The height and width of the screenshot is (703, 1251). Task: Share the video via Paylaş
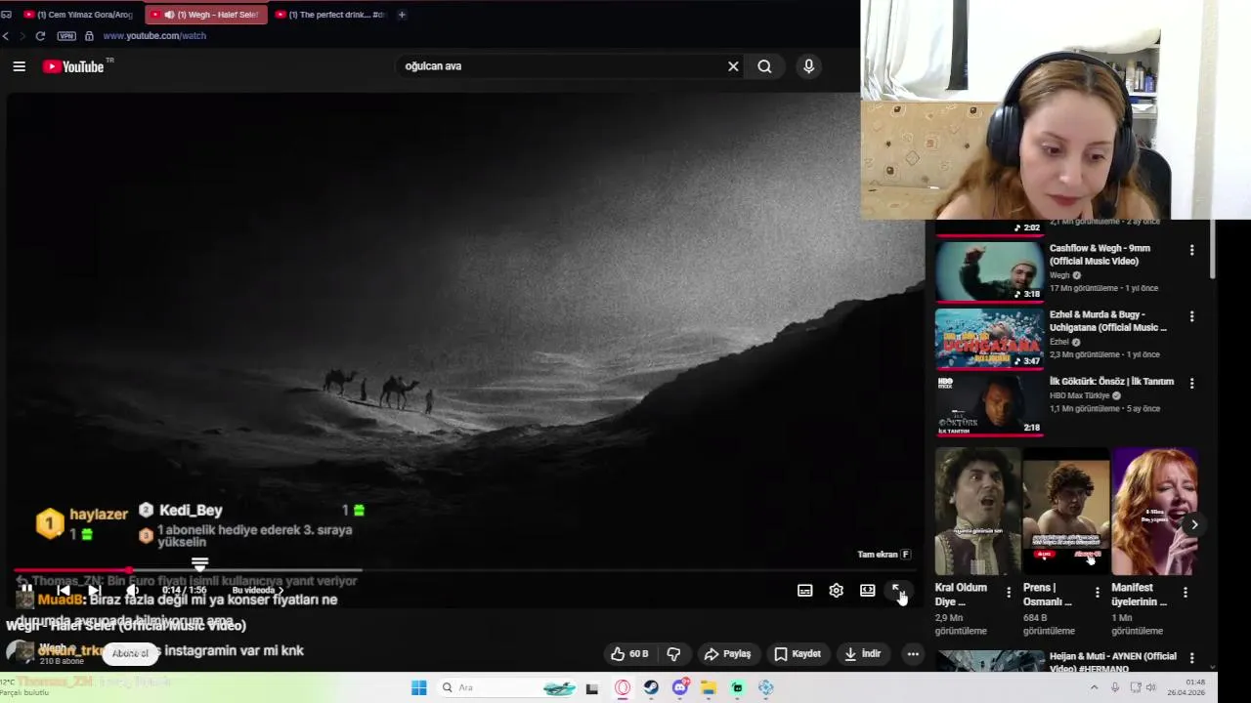tap(728, 654)
